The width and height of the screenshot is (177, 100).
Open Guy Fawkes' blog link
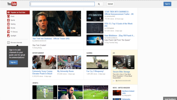(x=112, y=43)
